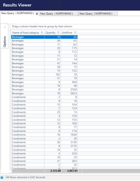Click the info icon in status bar
This screenshot has height=181, width=140.
(2, 177)
